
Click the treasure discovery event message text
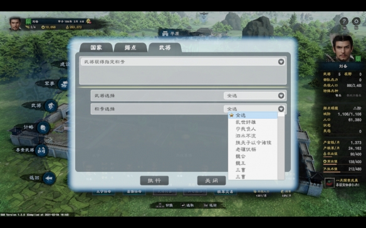click(347, 182)
